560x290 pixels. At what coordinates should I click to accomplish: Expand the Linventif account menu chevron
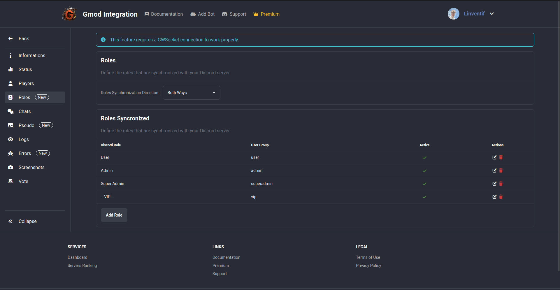(x=492, y=14)
